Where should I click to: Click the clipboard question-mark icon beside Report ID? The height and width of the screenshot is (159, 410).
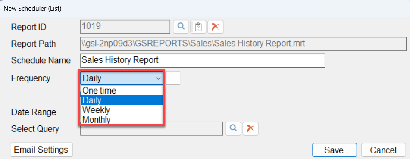(x=198, y=27)
